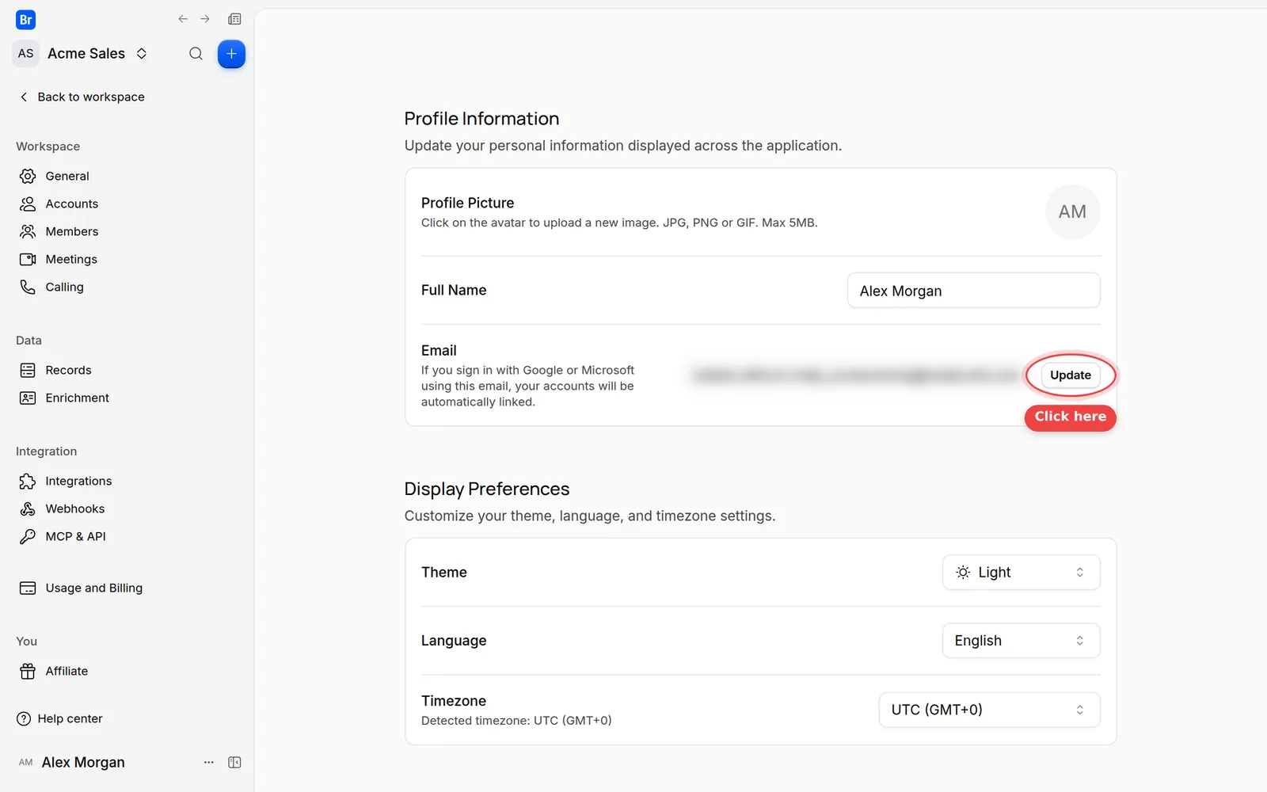Screen dimensions: 1267x792
Task: Click the Display Preferences heading
Action: pyautogui.click(x=487, y=489)
